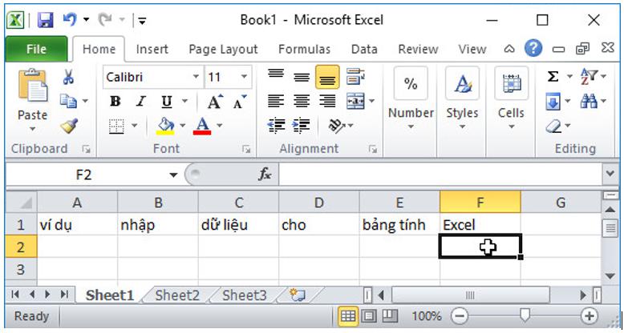624x333 pixels.
Task: Expand the Name Box dropdown arrow
Action: (x=173, y=175)
